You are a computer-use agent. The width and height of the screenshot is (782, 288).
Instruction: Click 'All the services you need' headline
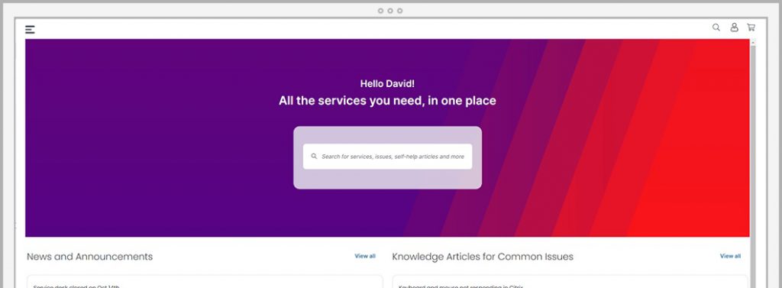pyautogui.click(x=387, y=101)
